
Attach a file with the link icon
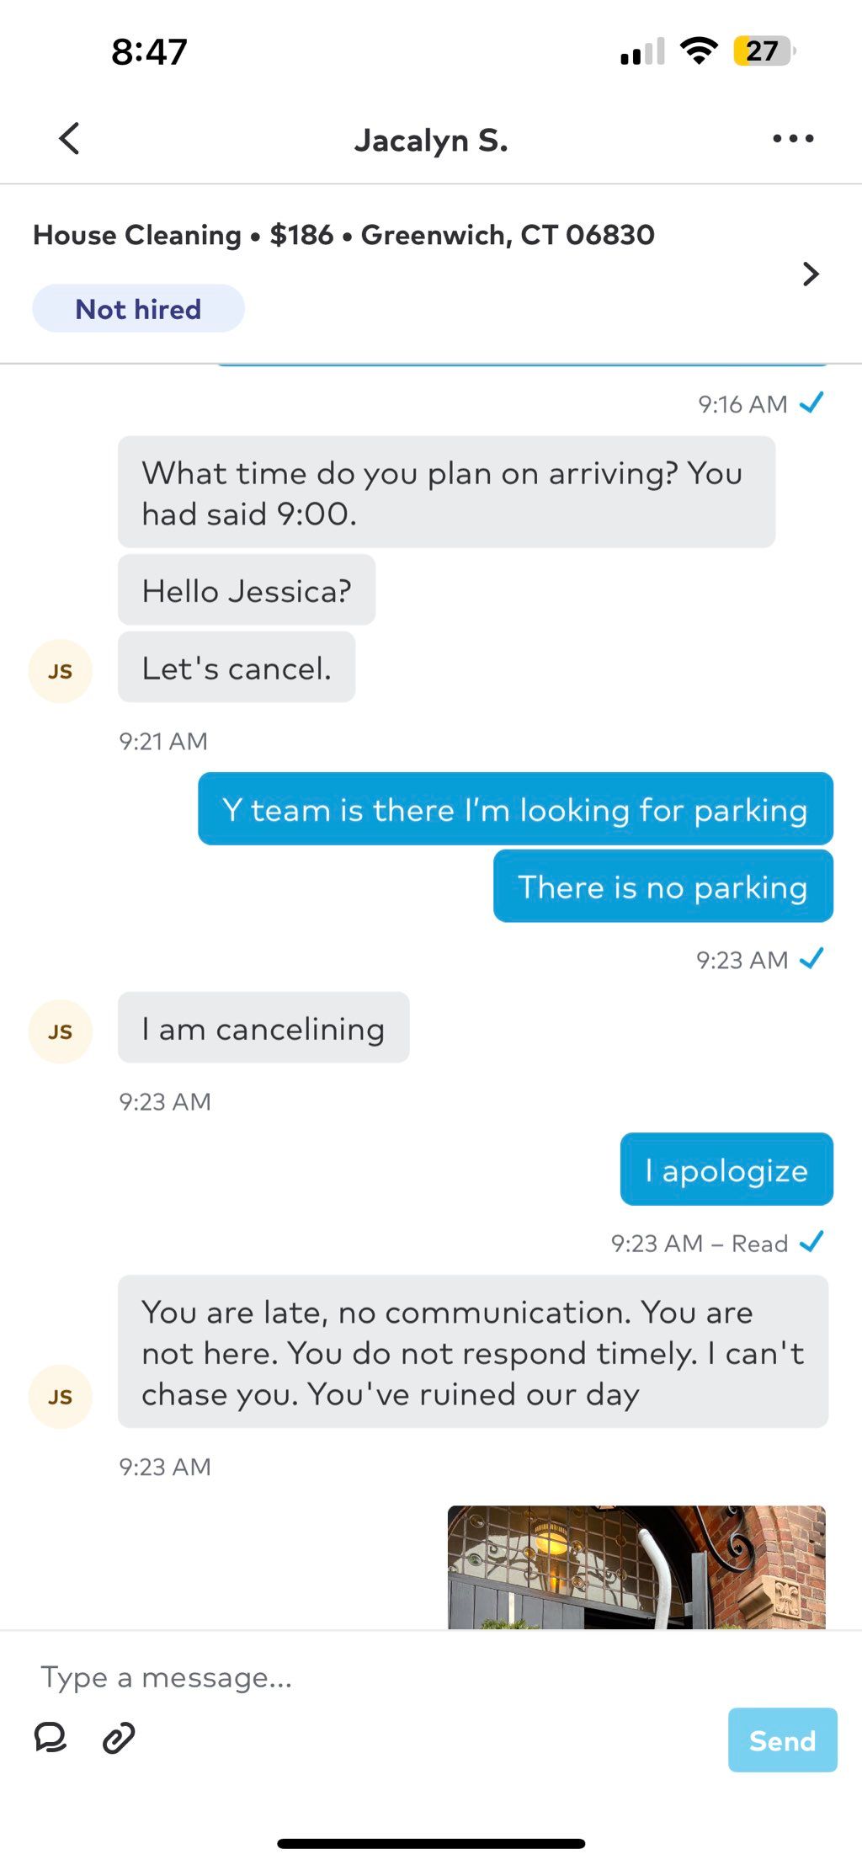coord(119,1737)
